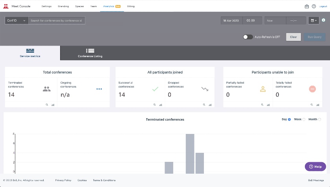
Task: Click the Terminated conferences chart title
Action: (165, 119)
